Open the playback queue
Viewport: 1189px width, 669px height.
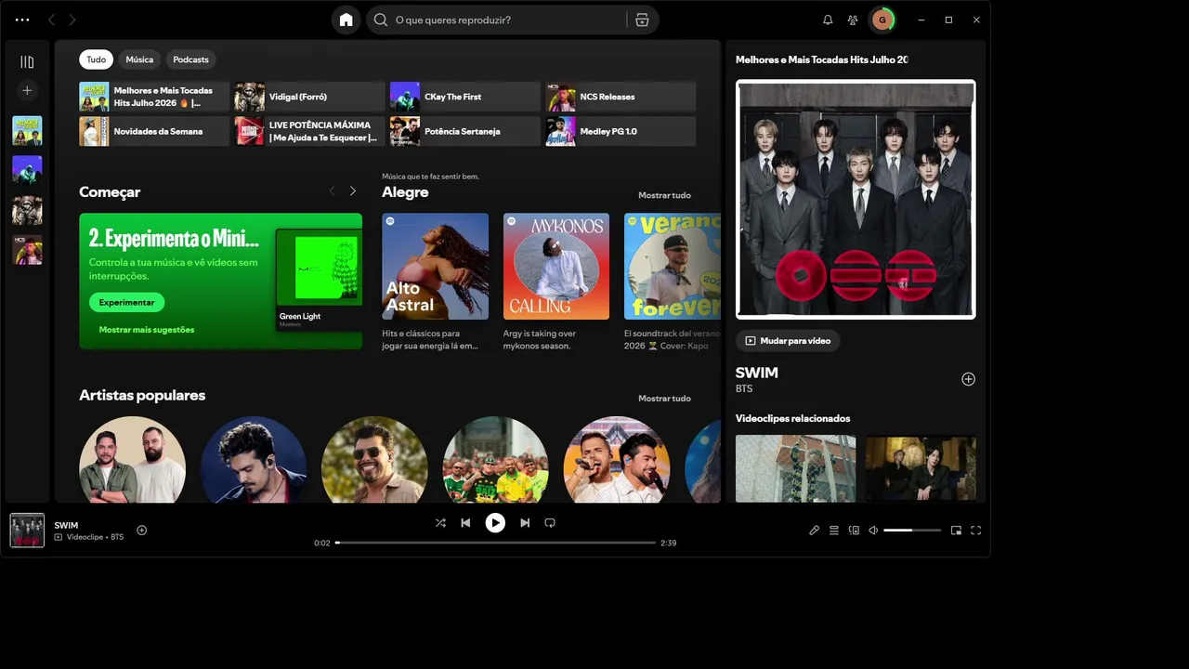(x=834, y=531)
